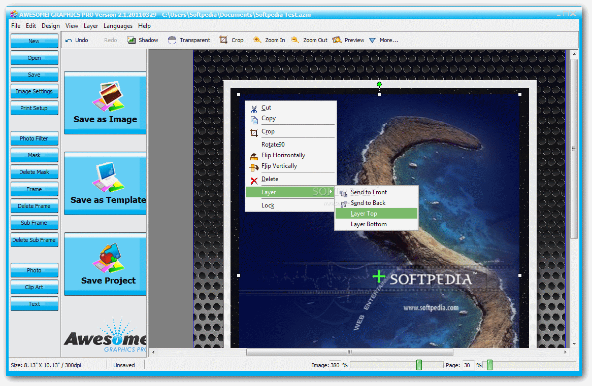This screenshot has height=386, width=592.
Task: Click the Zoom In magnifier icon
Action: point(257,40)
